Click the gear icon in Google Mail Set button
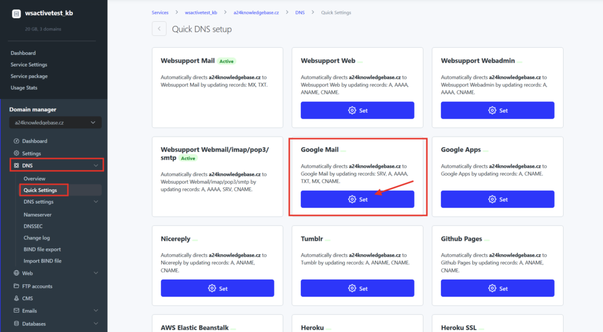Viewport: 603px width, 332px height. click(352, 199)
